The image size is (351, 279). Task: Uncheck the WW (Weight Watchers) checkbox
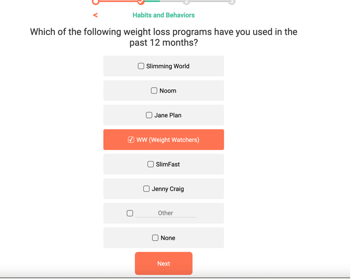coord(131,140)
